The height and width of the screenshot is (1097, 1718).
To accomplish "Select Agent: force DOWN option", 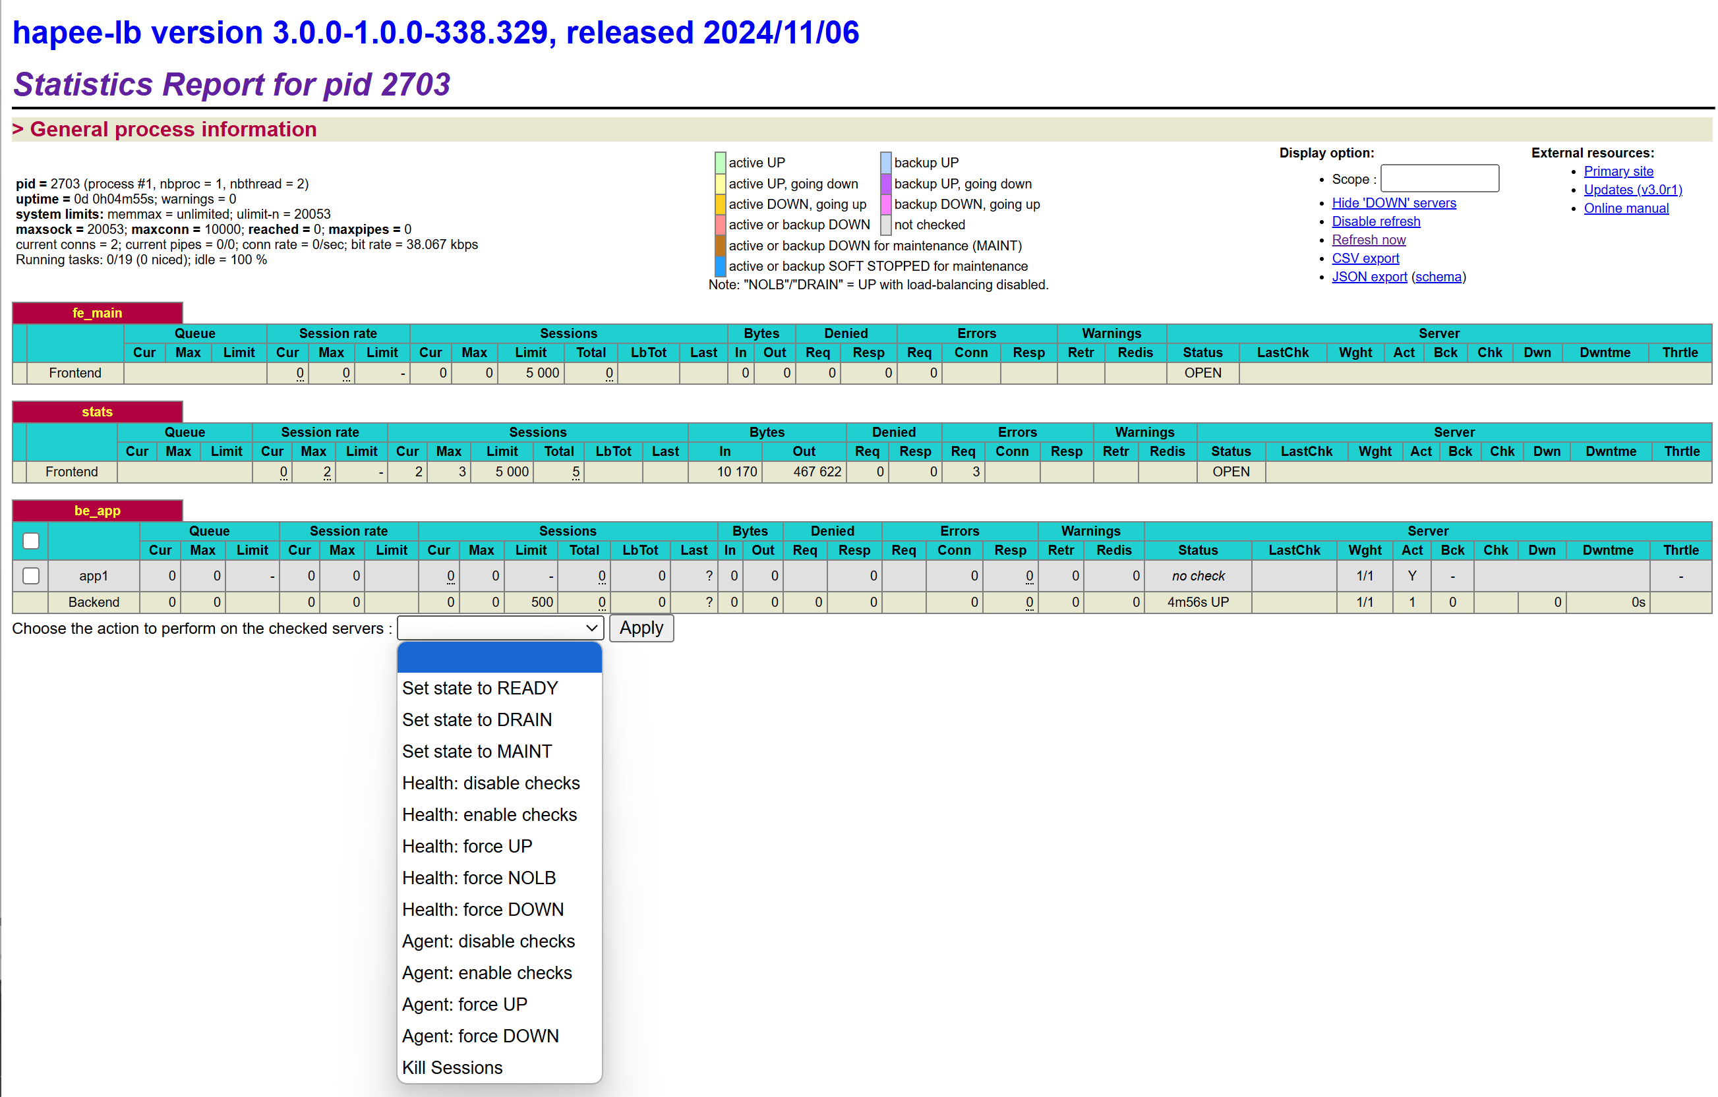I will click(500, 1036).
